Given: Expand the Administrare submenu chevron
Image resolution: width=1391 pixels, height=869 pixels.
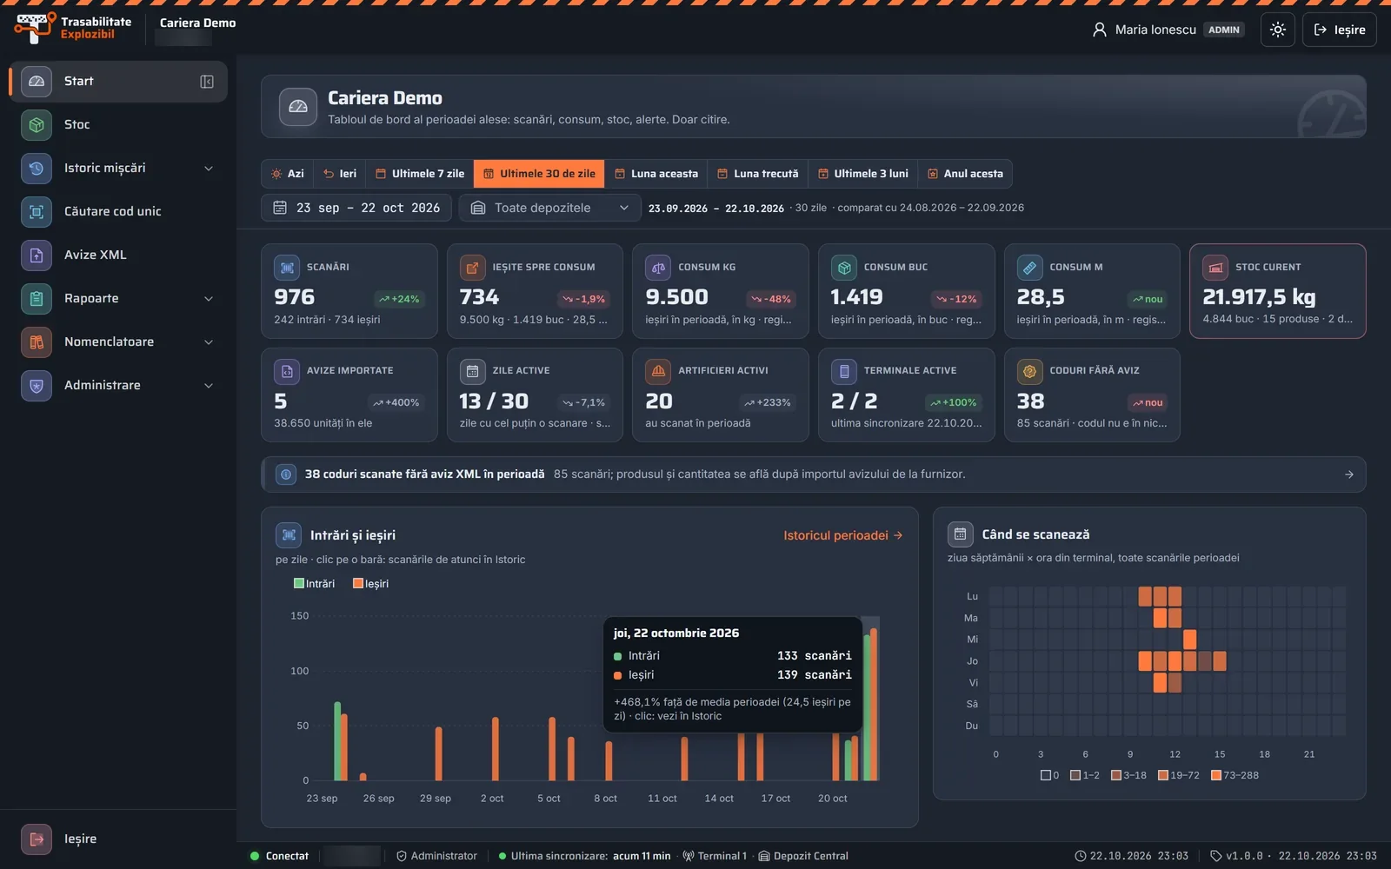Looking at the screenshot, I should tap(209, 385).
